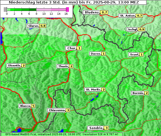
Task: Click Bormio precipitation value 2
Action: [x=146, y=93]
